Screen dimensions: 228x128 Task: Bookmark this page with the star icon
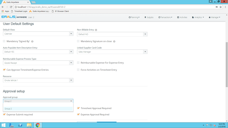[221, 7]
